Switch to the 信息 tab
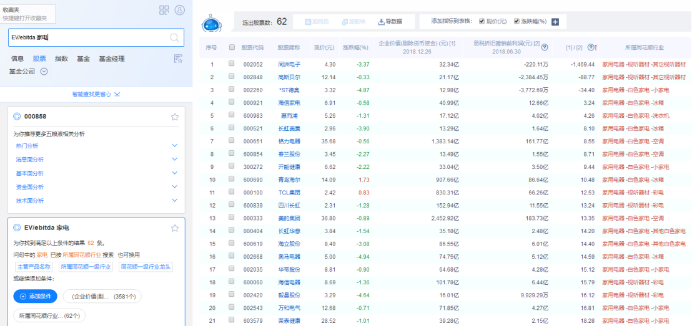692x326 pixels. (x=17, y=59)
